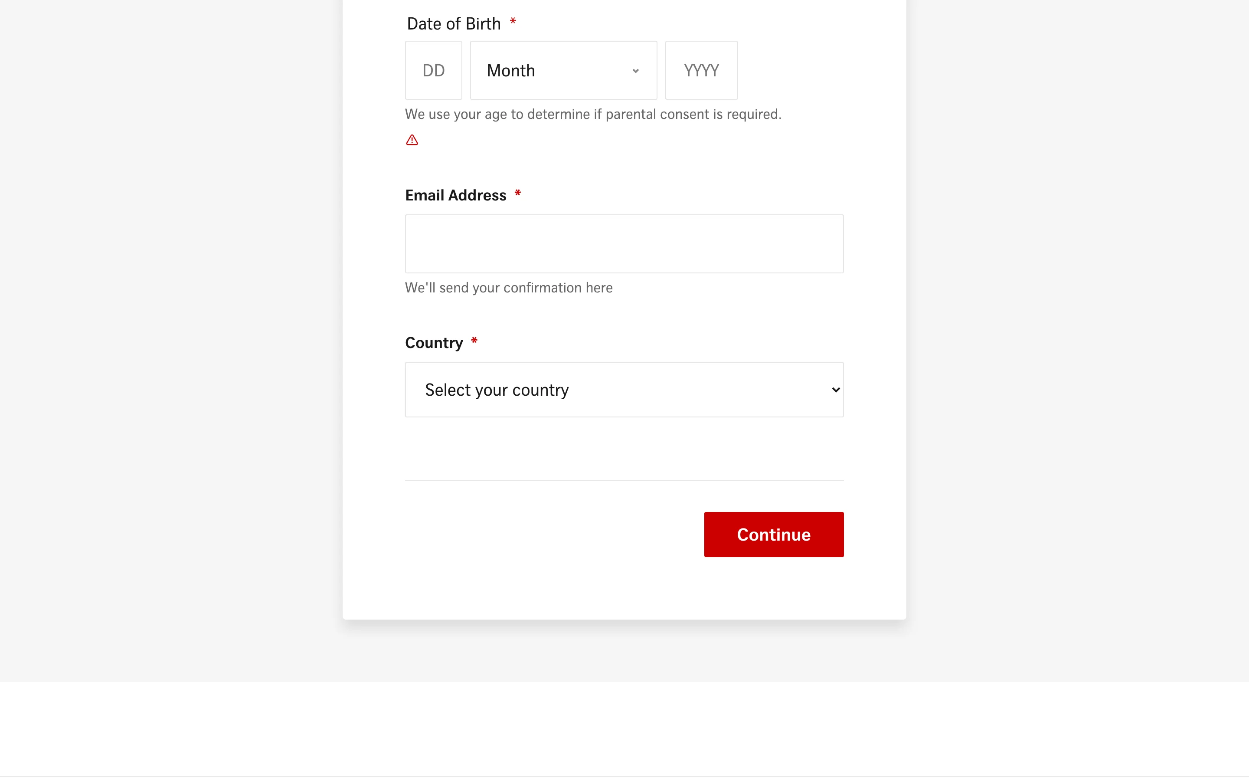Click the red asterisk next to Date of Birth
Screen dimensions: 1249x781
tap(513, 21)
